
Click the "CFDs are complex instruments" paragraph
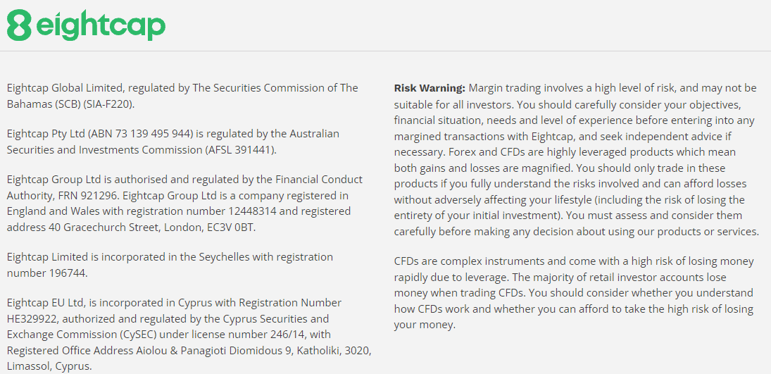click(573, 292)
